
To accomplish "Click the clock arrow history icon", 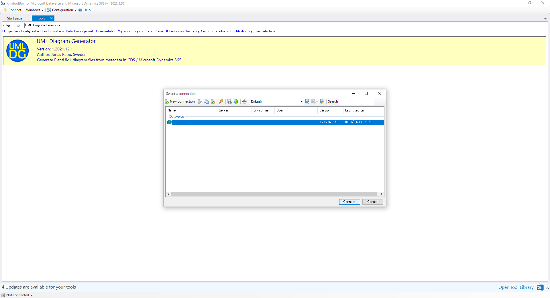I will tap(244, 101).
